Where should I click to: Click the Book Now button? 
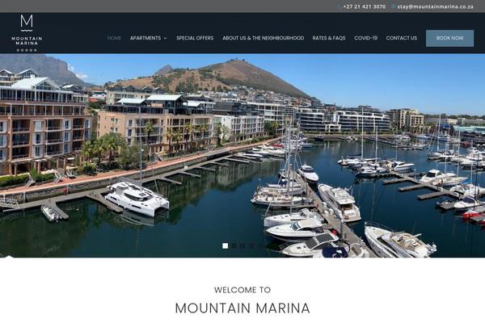[x=449, y=38]
